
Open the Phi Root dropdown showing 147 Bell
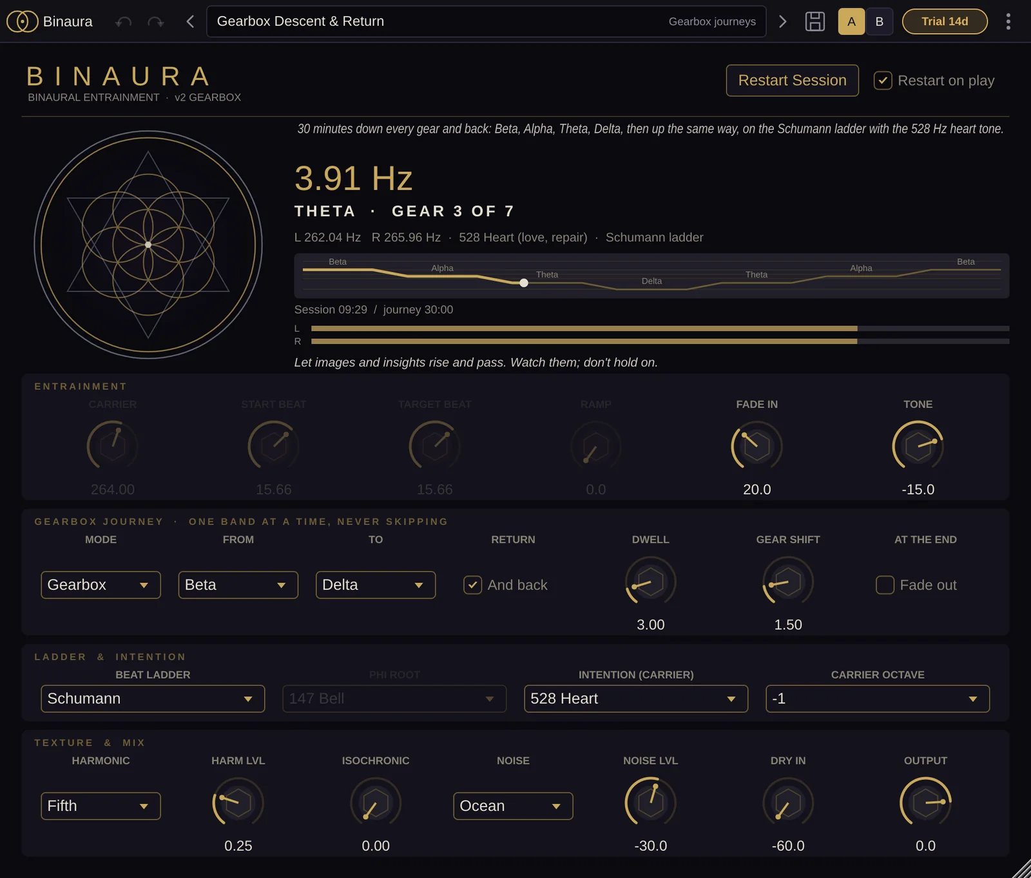(394, 699)
